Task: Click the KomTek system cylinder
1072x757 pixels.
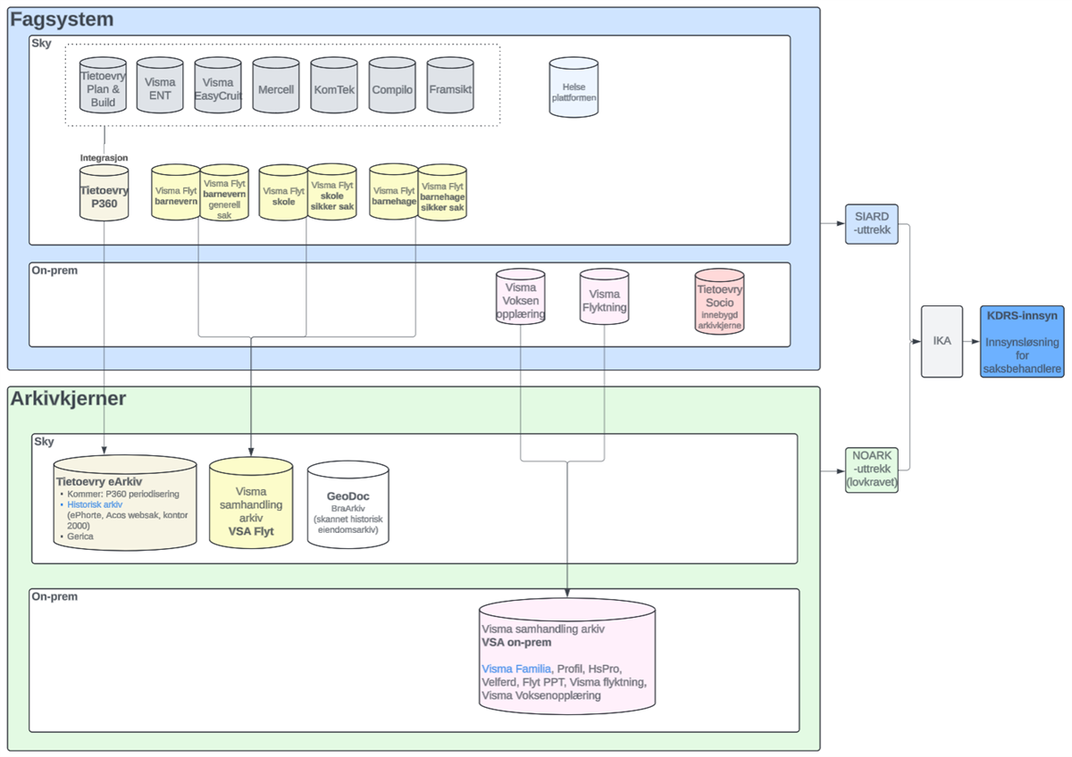Action: click(334, 87)
